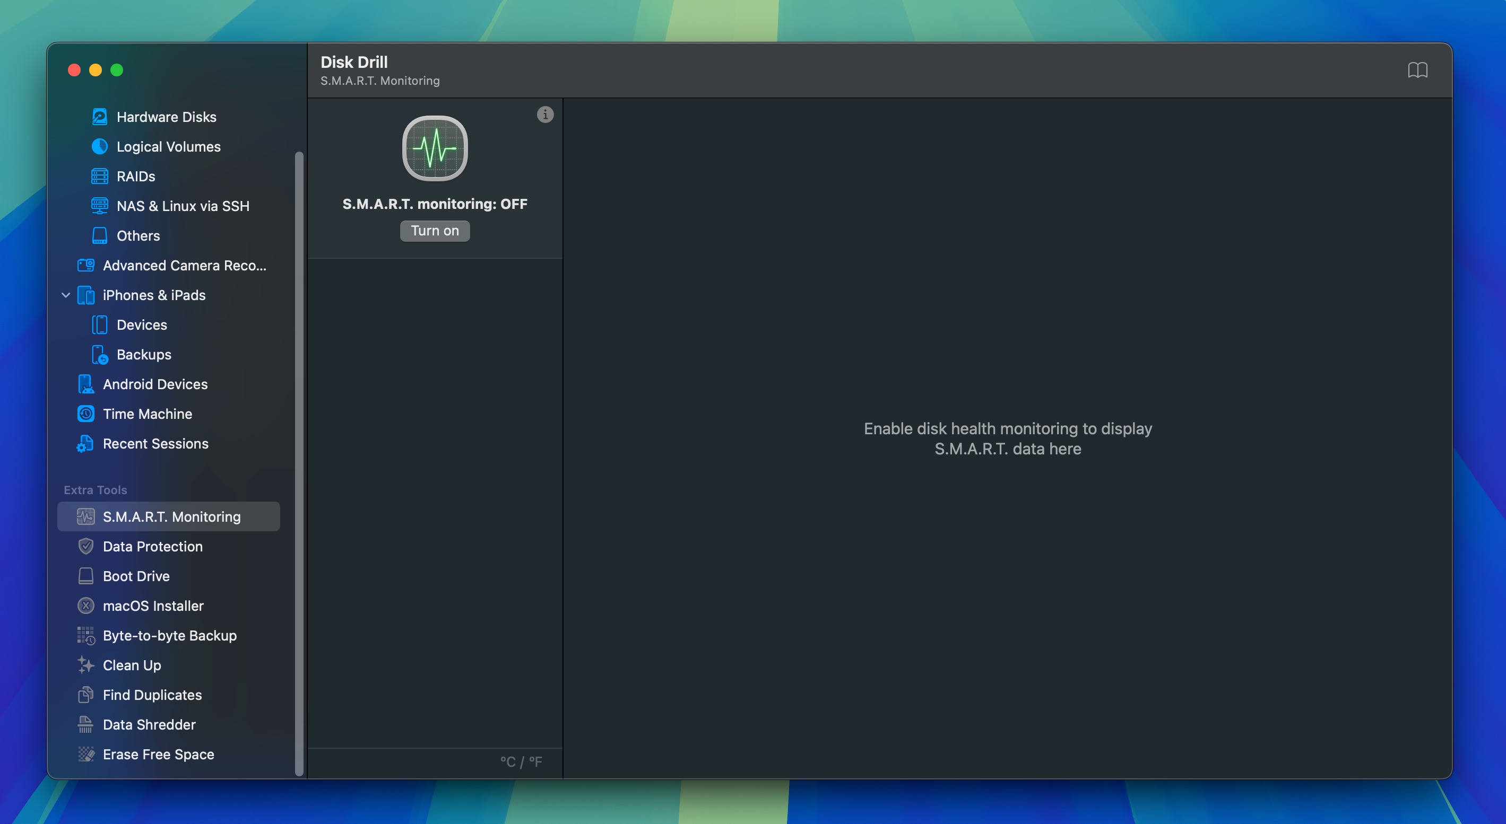Viewport: 1506px width, 824px height.
Task: Click the S.M.A.R.T. heartbeat monitor image
Action: click(435, 148)
